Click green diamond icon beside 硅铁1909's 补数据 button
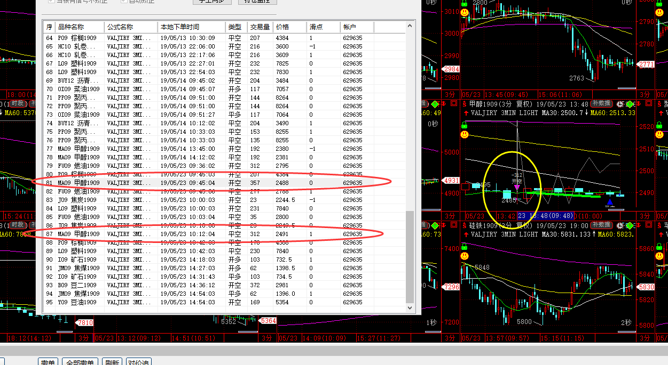The image size is (668, 365). (x=630, y=226)
